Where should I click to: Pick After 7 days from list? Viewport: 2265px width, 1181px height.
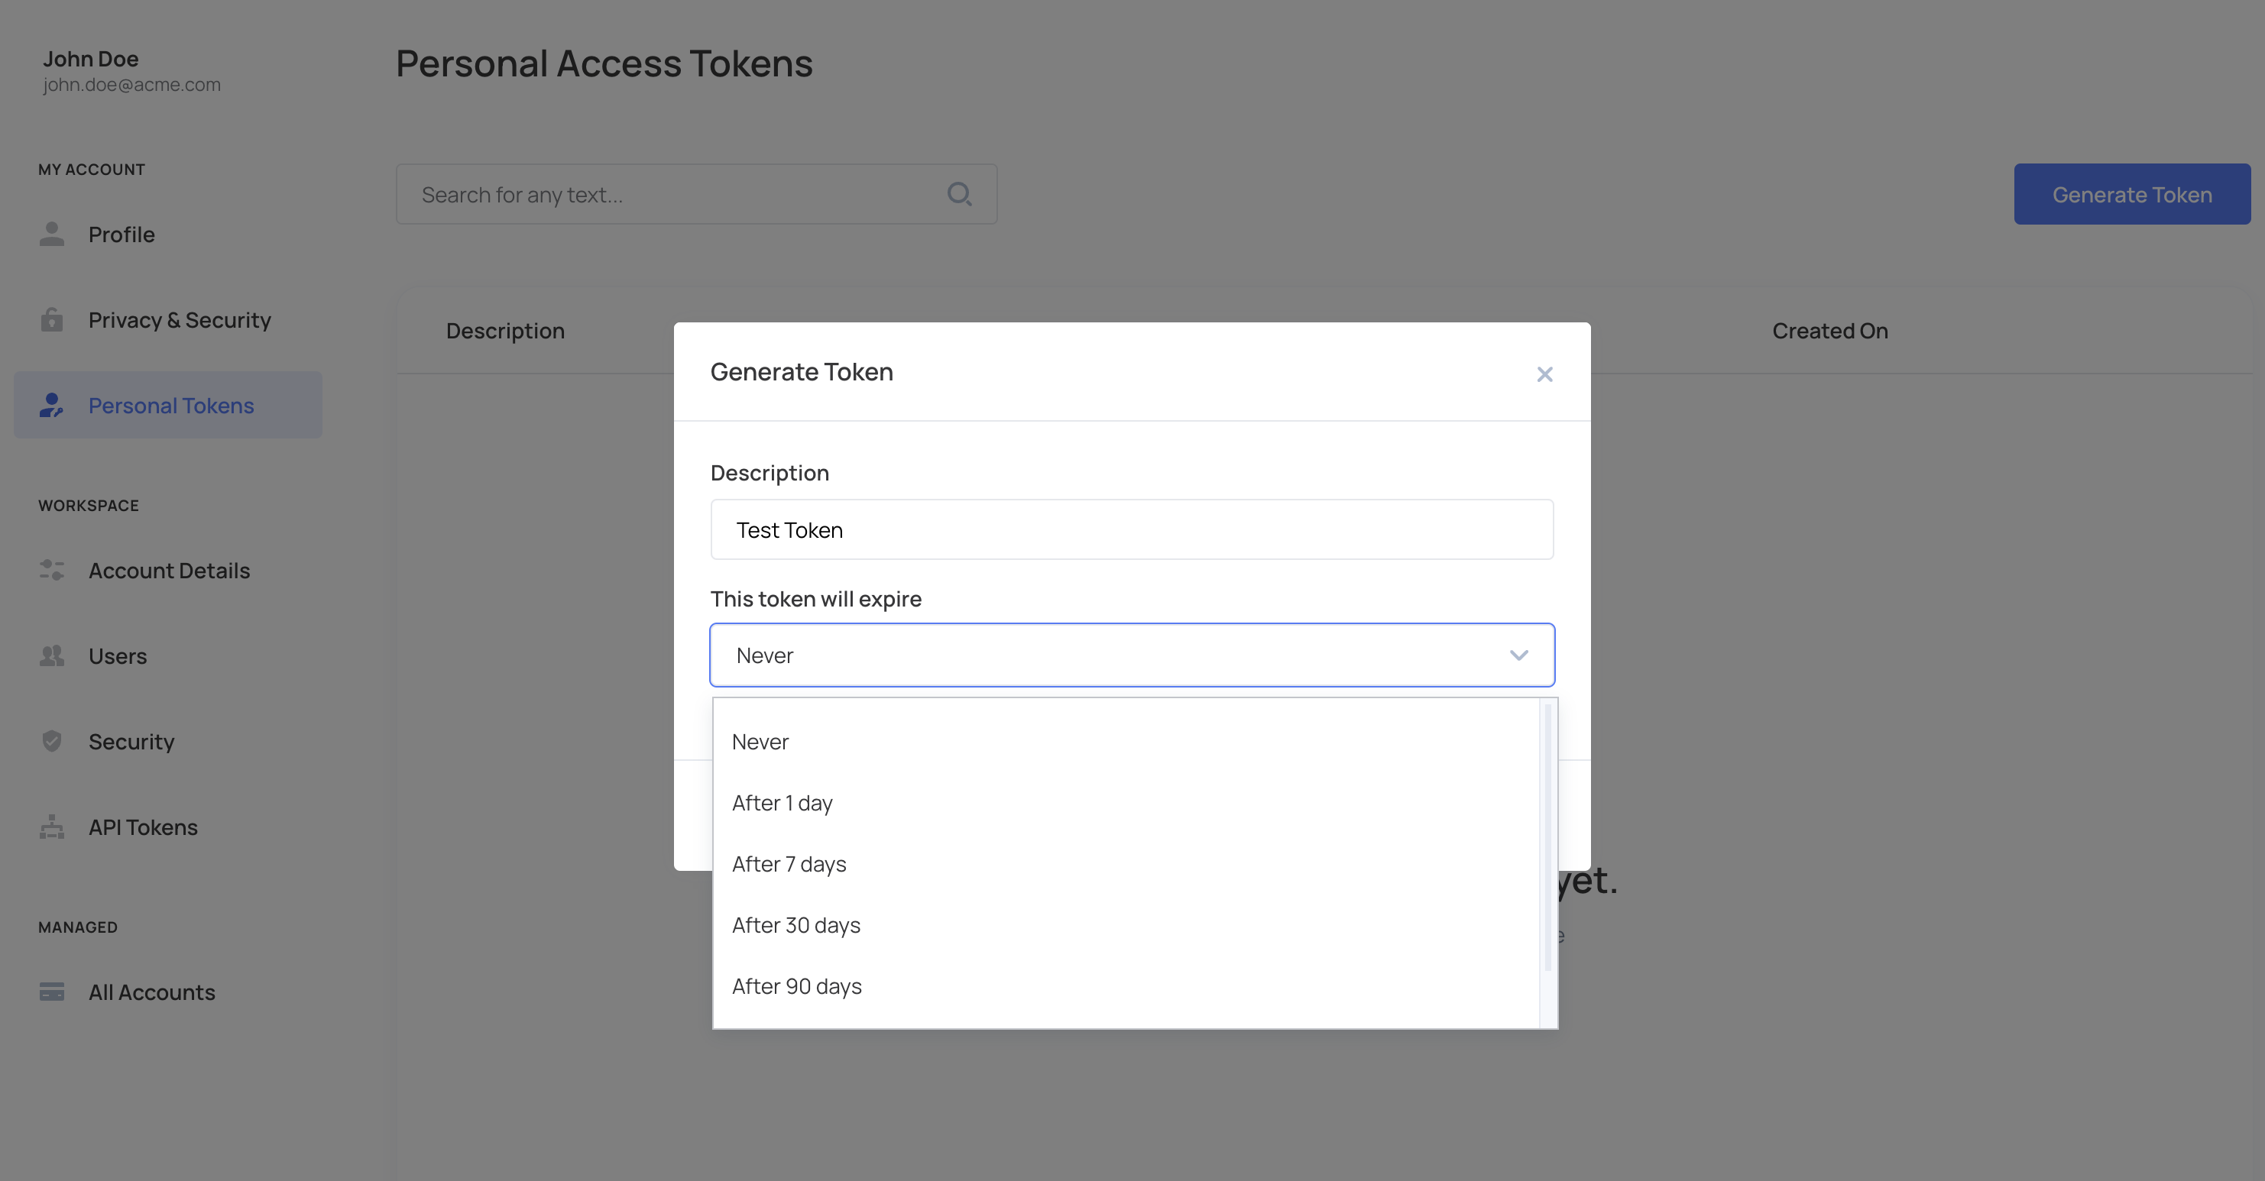tap(789, 864)
